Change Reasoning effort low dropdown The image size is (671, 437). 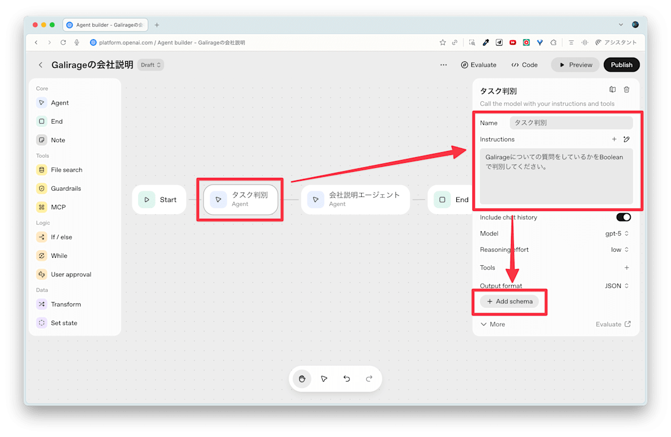(620, 250)
